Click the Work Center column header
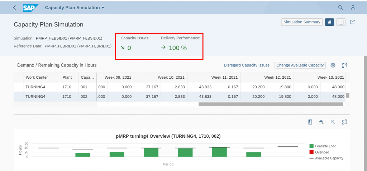 [41, 77]
